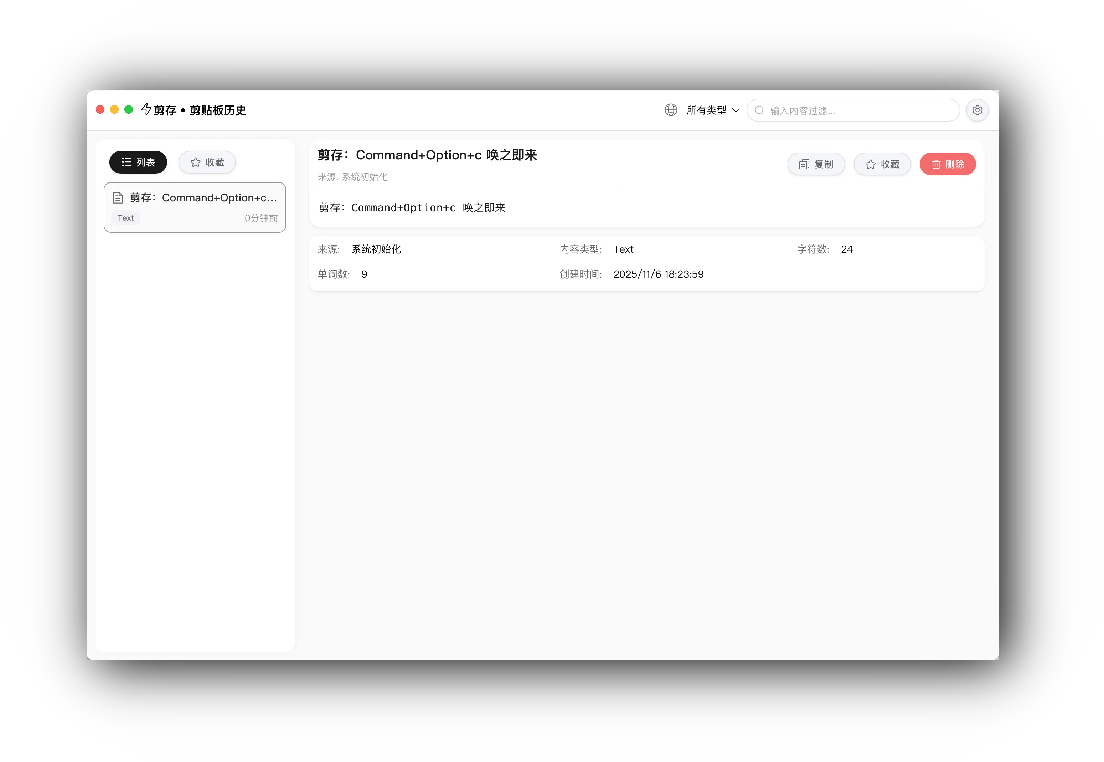Click the star icon on the sidebar 收藏 filter
The image size is (1104, 762).
195,162
